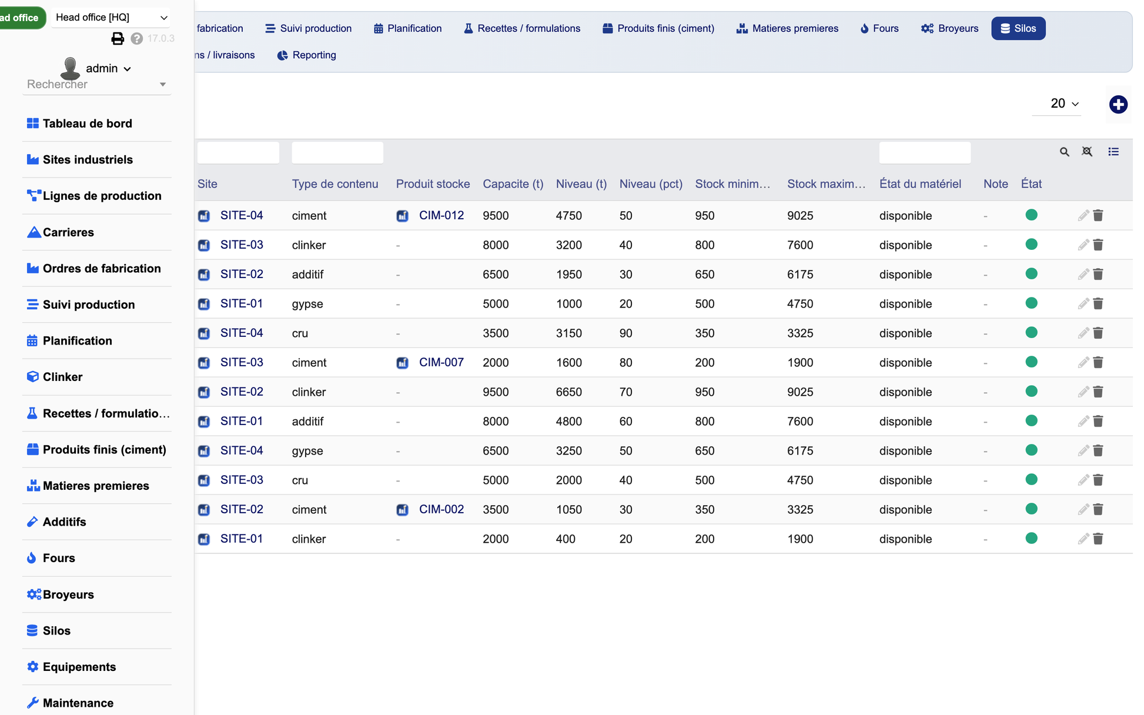Click the printer icon in sidebar
This screenshot has width=1144, height=715.
pos(118,38)
